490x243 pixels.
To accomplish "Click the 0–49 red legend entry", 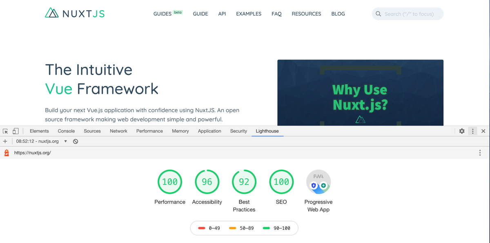I will click(209, 228).
